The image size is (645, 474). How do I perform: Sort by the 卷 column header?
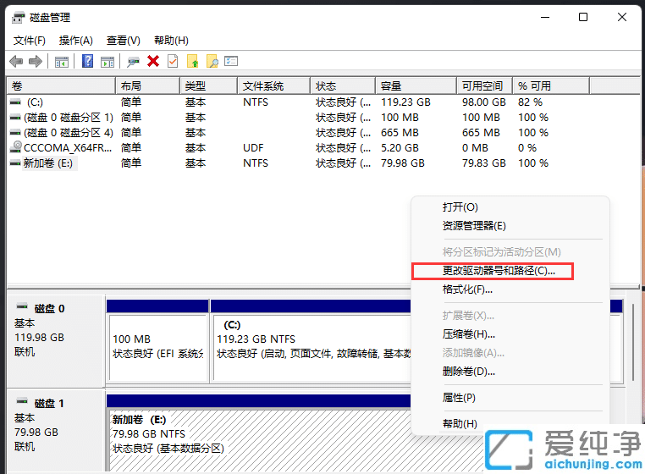coord(61,86)
